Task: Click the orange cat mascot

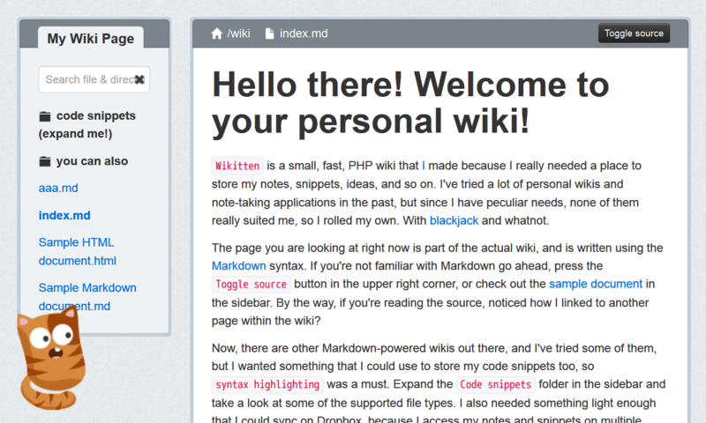Action: [x=50, y=359]
